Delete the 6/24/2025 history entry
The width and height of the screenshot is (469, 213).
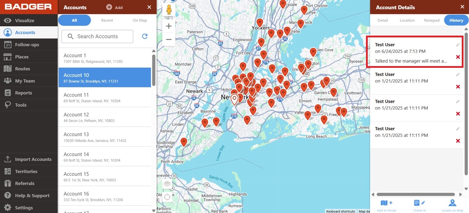click(x=458, y=57)
